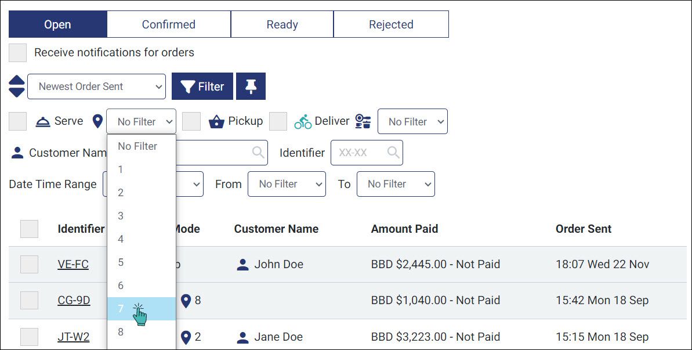Choose table 4 in the dropdown list
The image size is (692, 350).
click(141, 239)
